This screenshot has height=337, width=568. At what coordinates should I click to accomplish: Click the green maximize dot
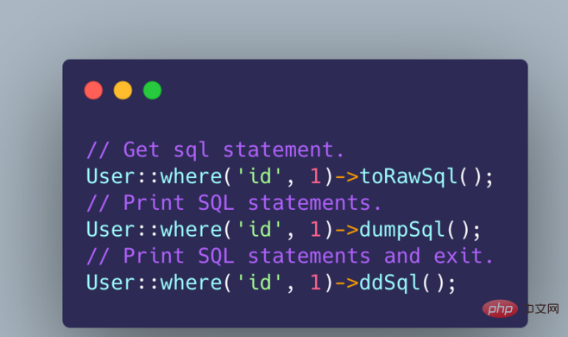click(x=152, y=91)
